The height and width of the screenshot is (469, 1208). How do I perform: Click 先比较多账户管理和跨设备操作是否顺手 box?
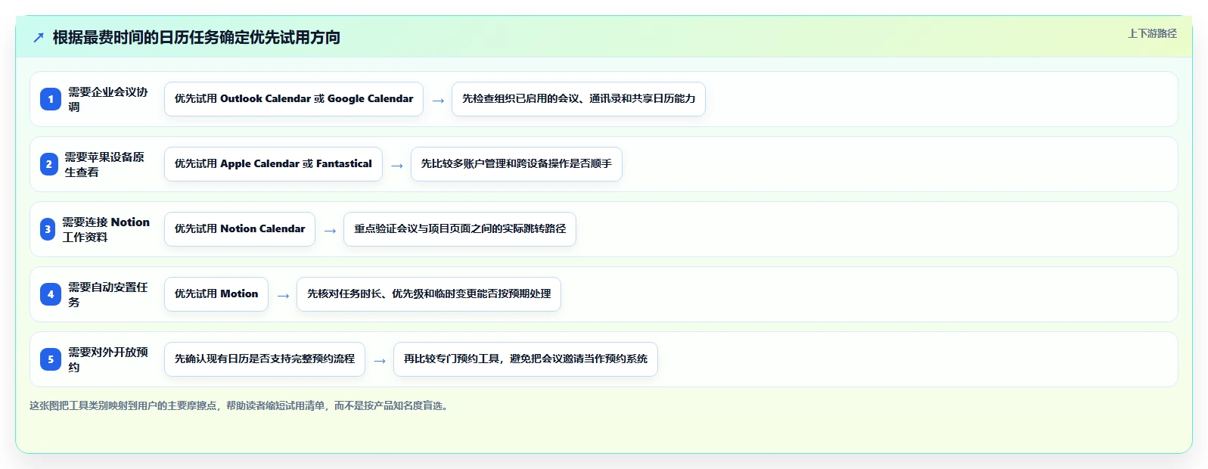coord(517,164)
